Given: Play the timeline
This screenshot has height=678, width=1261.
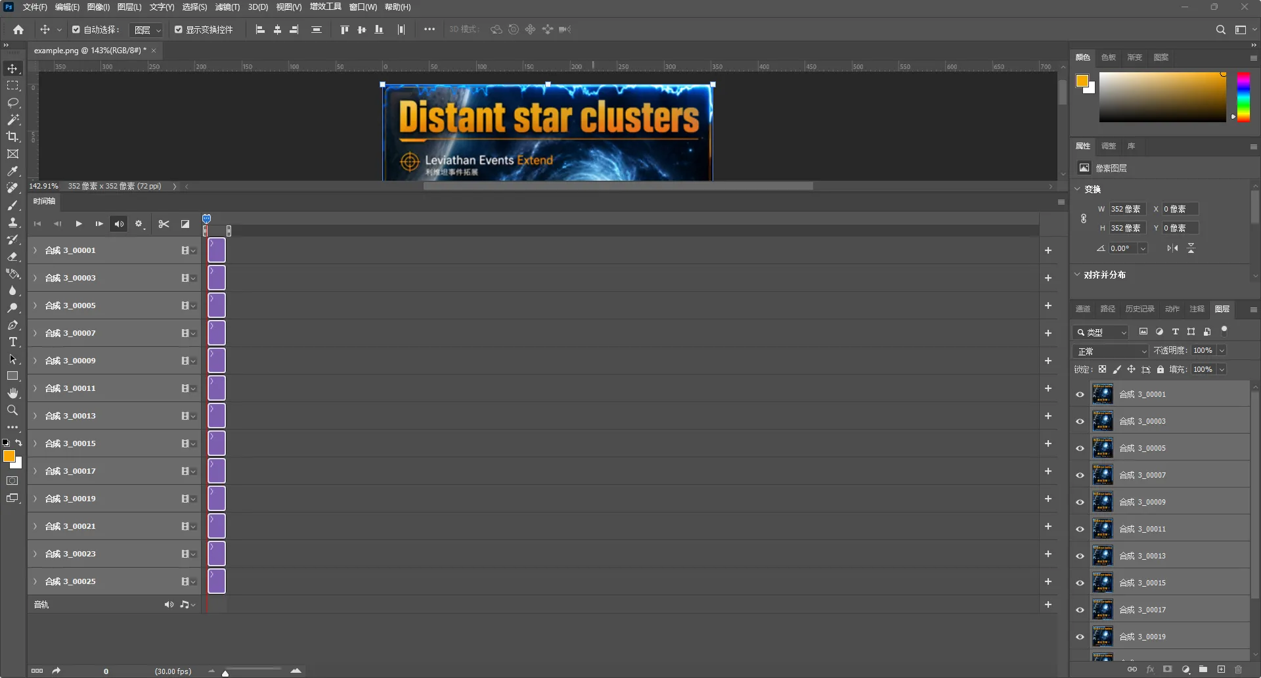Looking at the screenshot, I should (78, 224).
